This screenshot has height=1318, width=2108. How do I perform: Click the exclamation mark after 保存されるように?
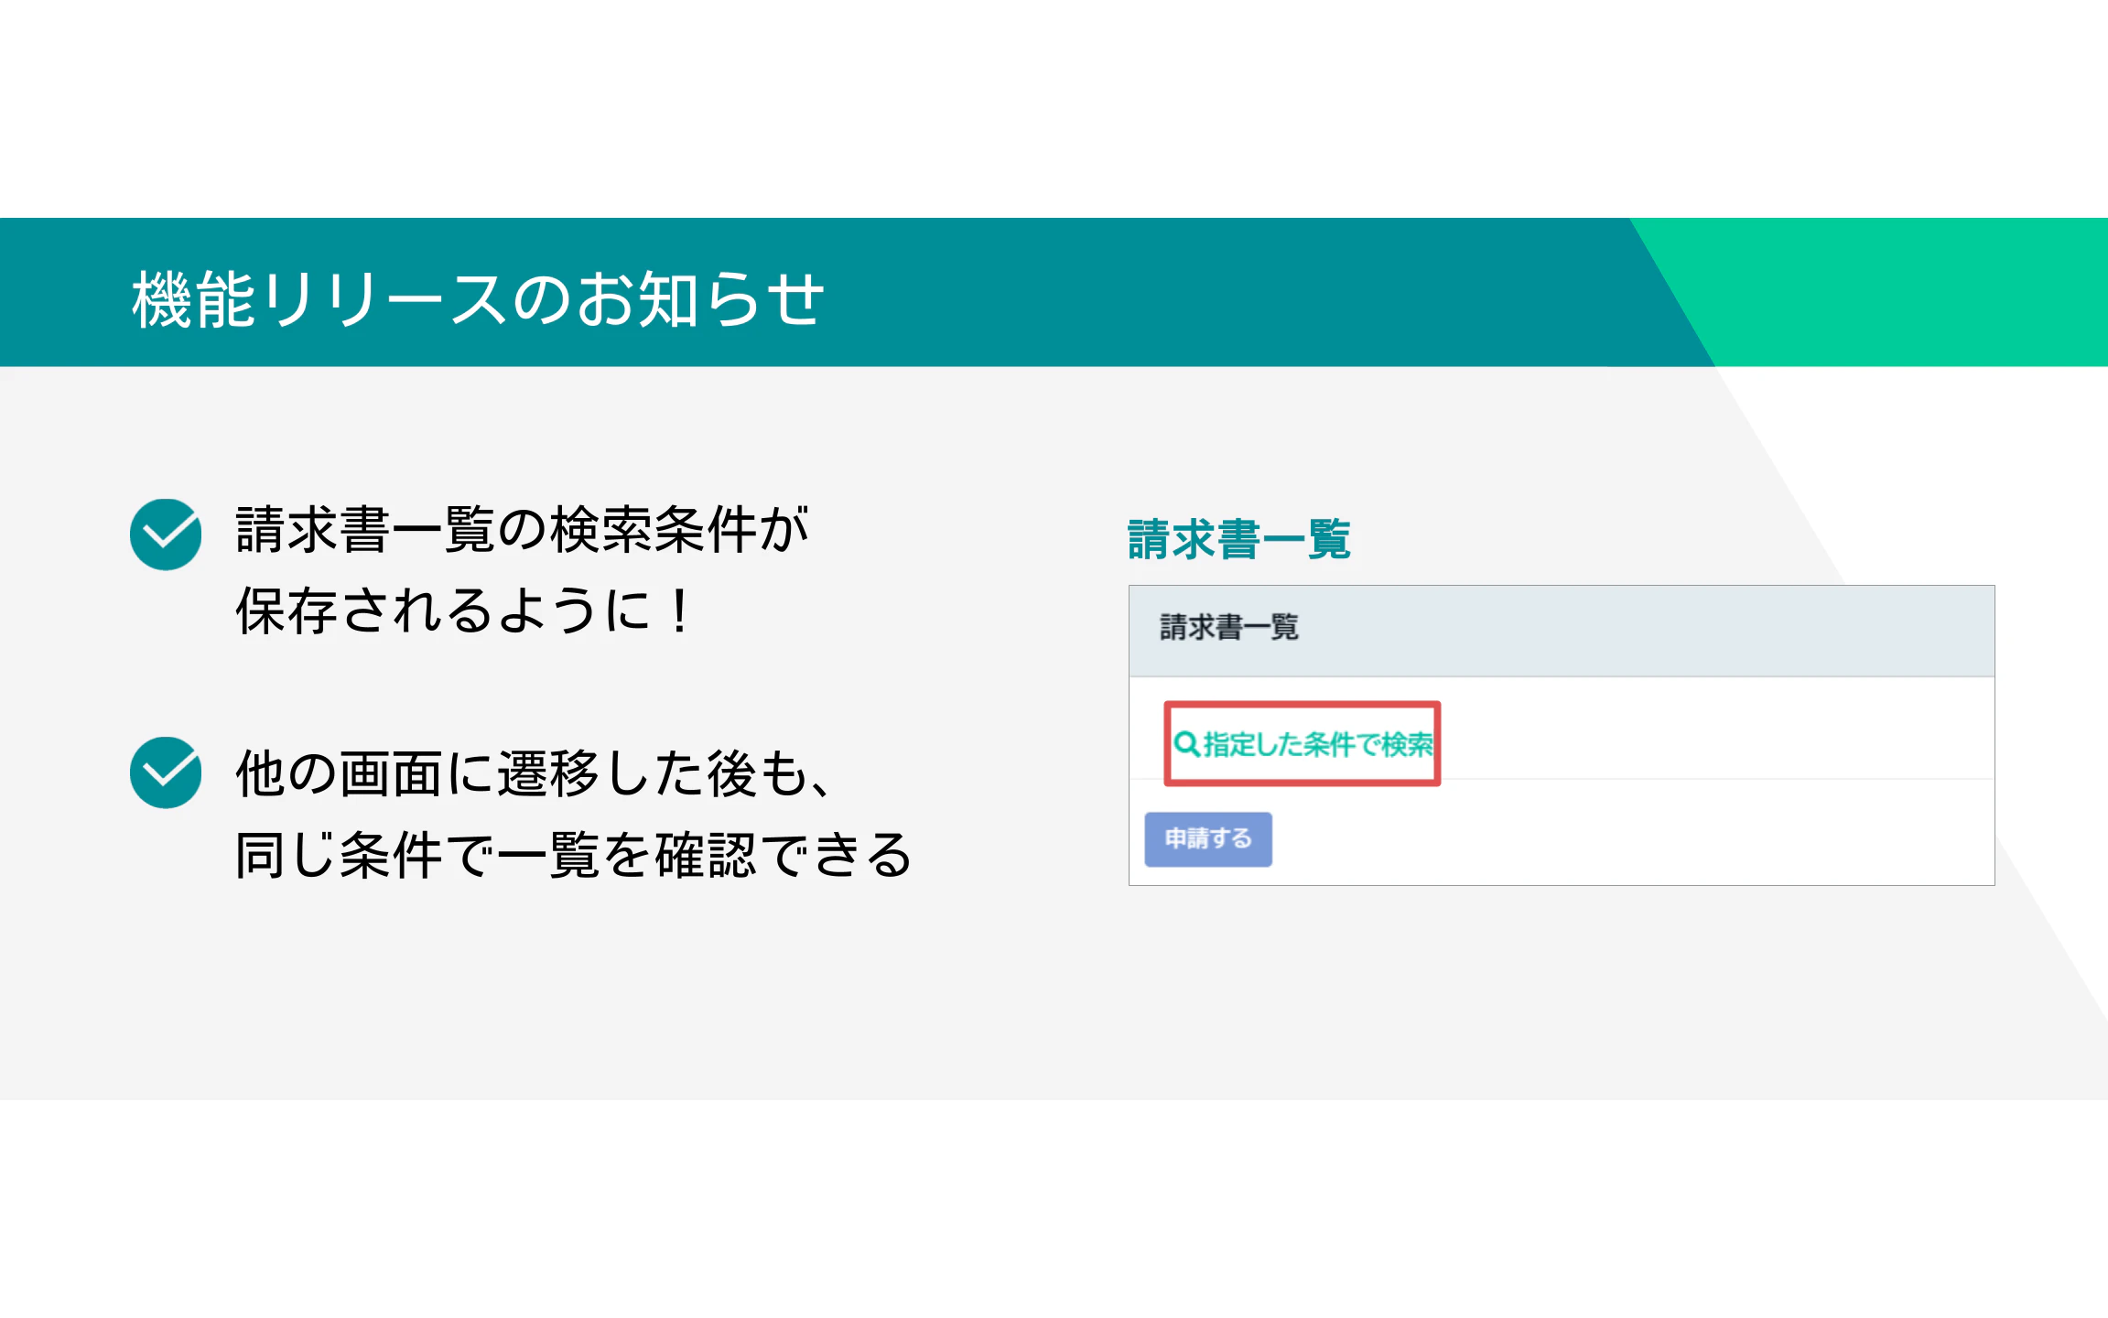(x=679, y=611)
